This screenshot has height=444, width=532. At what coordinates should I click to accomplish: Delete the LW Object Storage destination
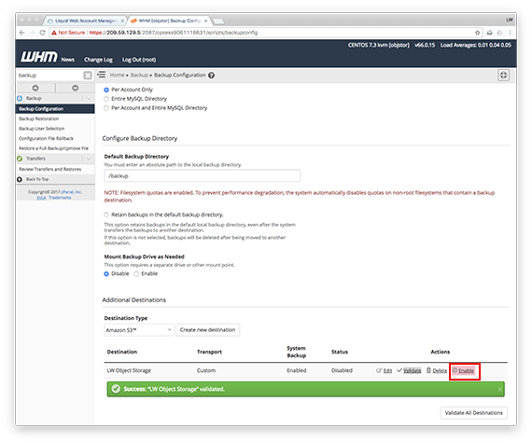click(x=437, y=370)
